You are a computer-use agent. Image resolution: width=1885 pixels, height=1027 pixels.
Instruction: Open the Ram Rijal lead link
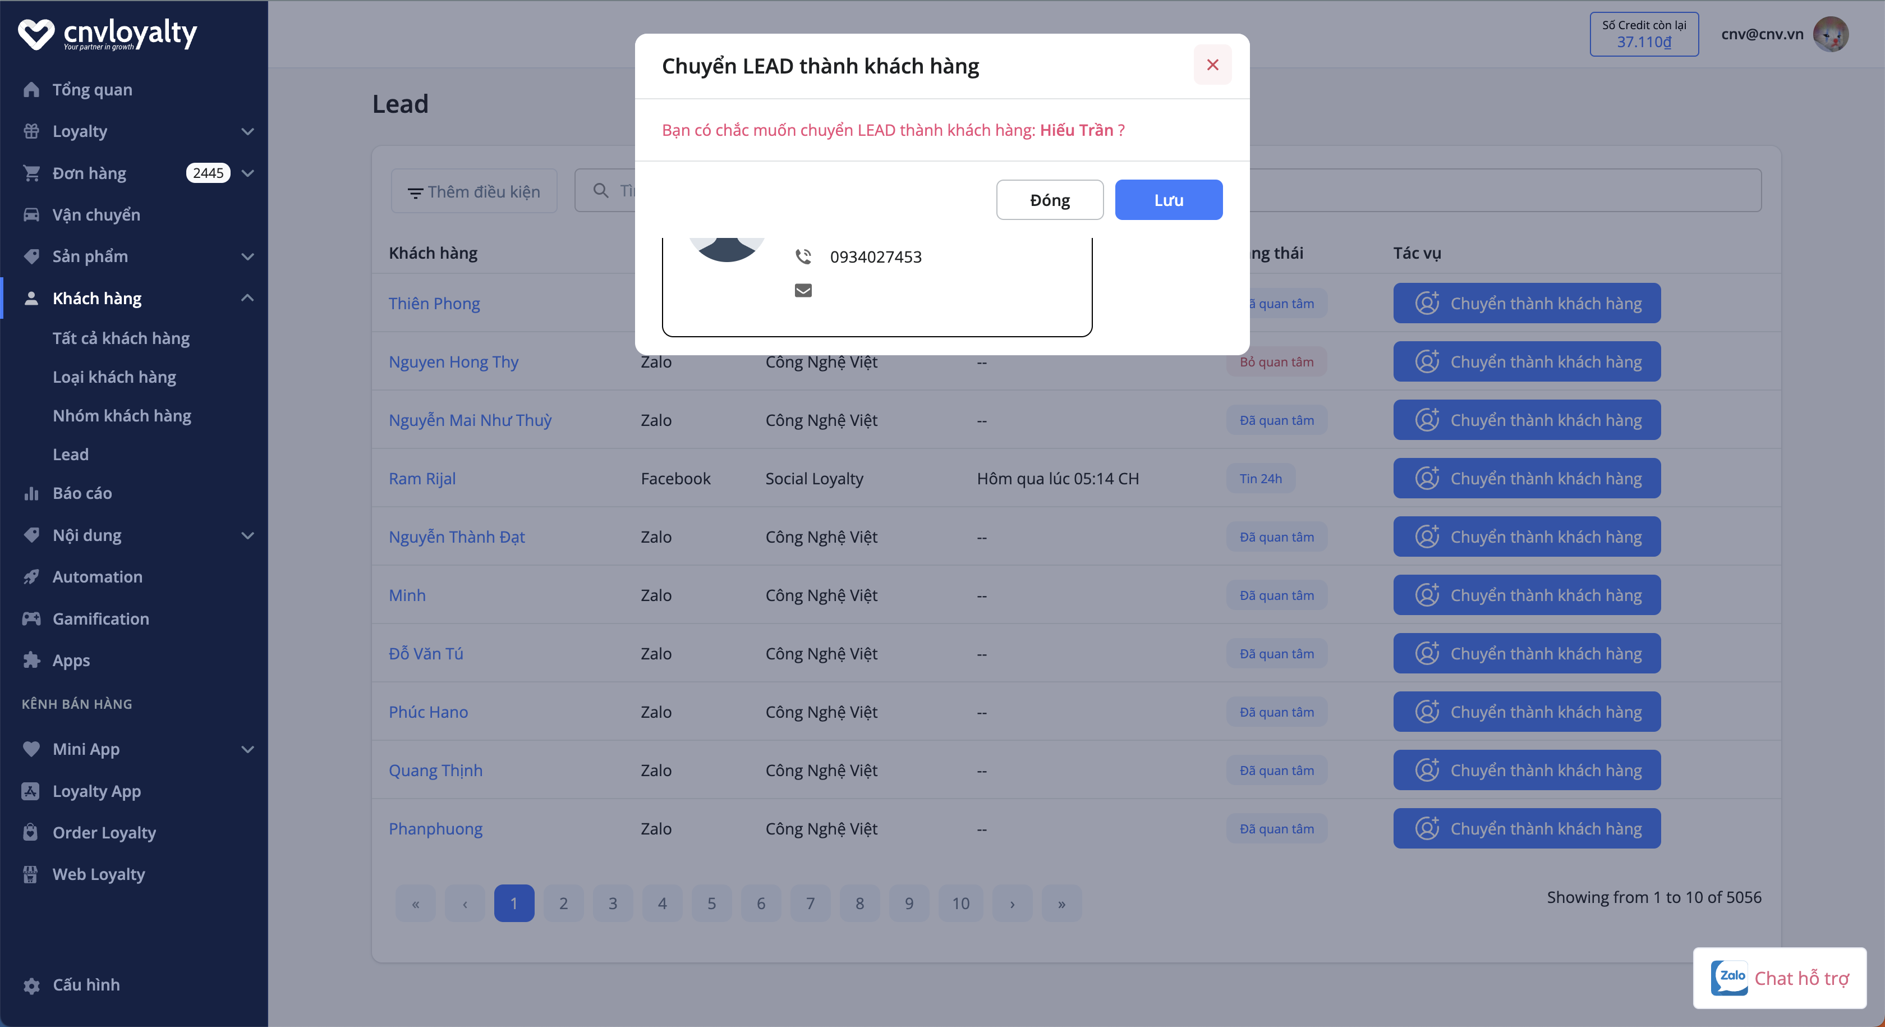coord(421,479)
